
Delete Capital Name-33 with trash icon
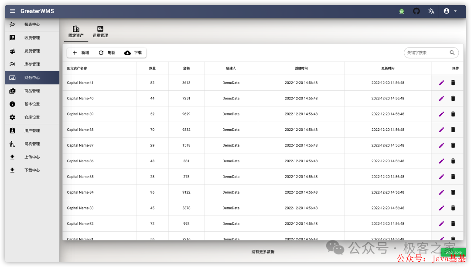pyautogui.click(x=453, y=208)
